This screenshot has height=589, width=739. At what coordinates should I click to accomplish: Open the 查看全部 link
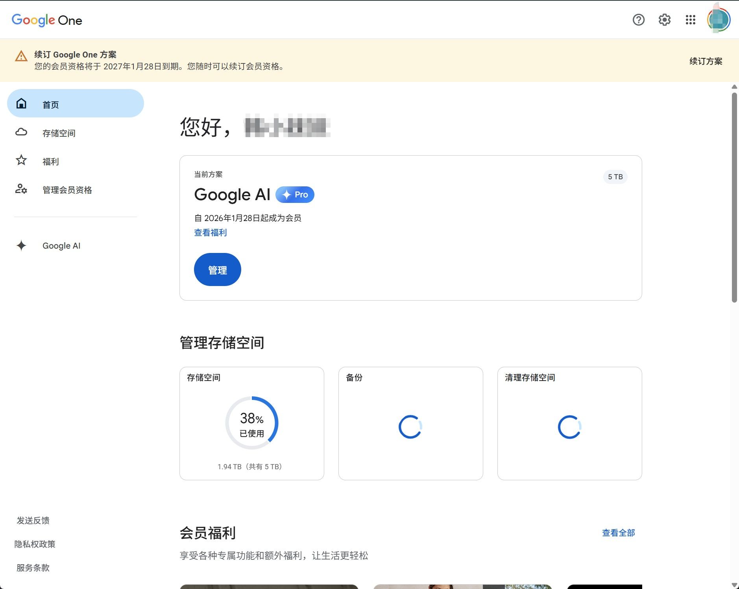pos(618,533)
